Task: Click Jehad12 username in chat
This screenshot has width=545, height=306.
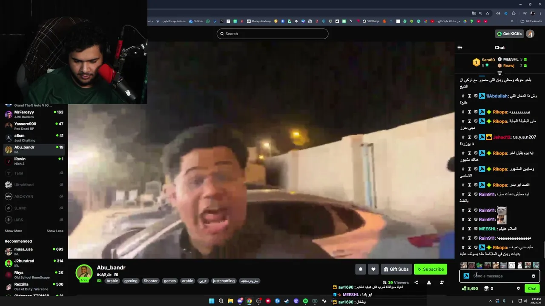Action: (502, 137)
